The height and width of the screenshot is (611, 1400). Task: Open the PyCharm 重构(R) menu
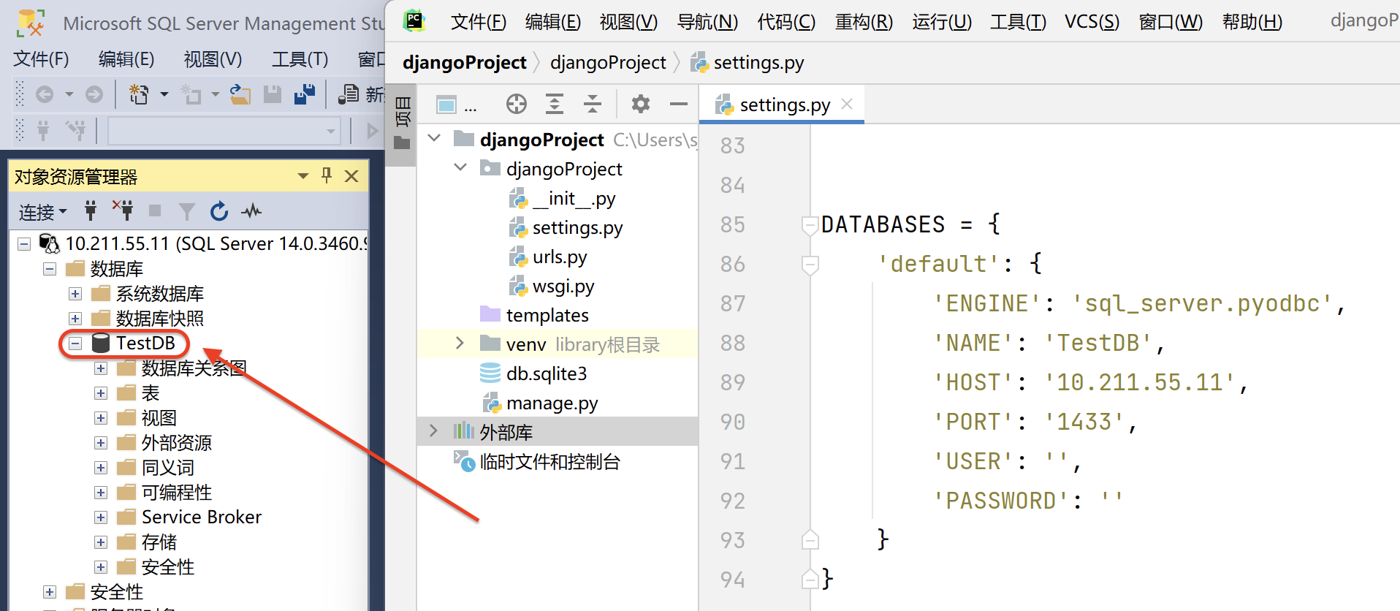coord(864,22)
